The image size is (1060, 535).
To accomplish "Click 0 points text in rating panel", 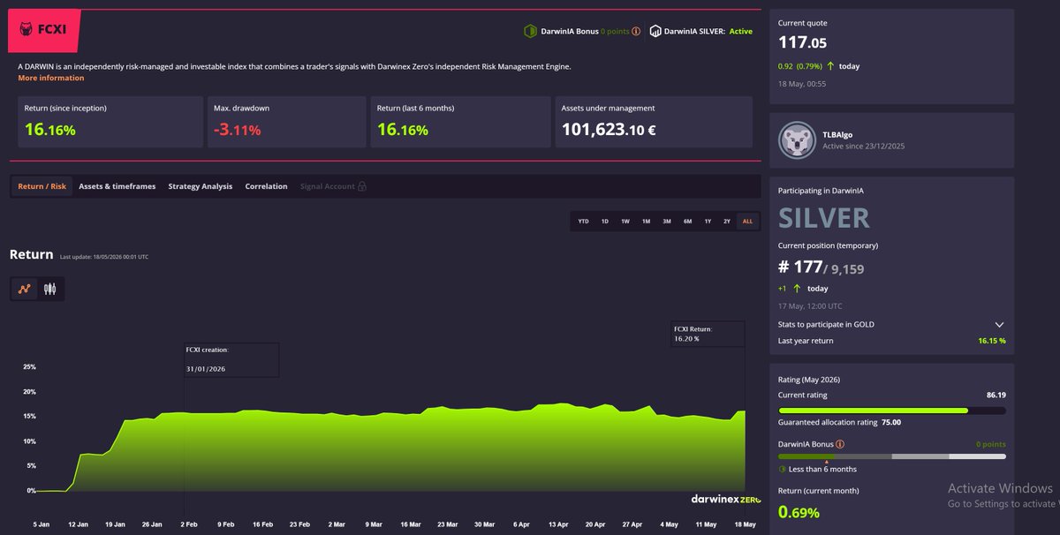I will [x=991, y=444].
